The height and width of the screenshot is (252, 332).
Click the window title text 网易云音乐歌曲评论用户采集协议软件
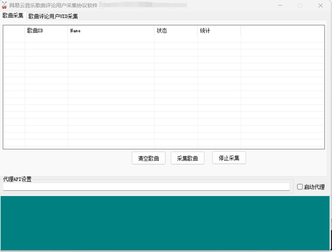pos(53,6)
